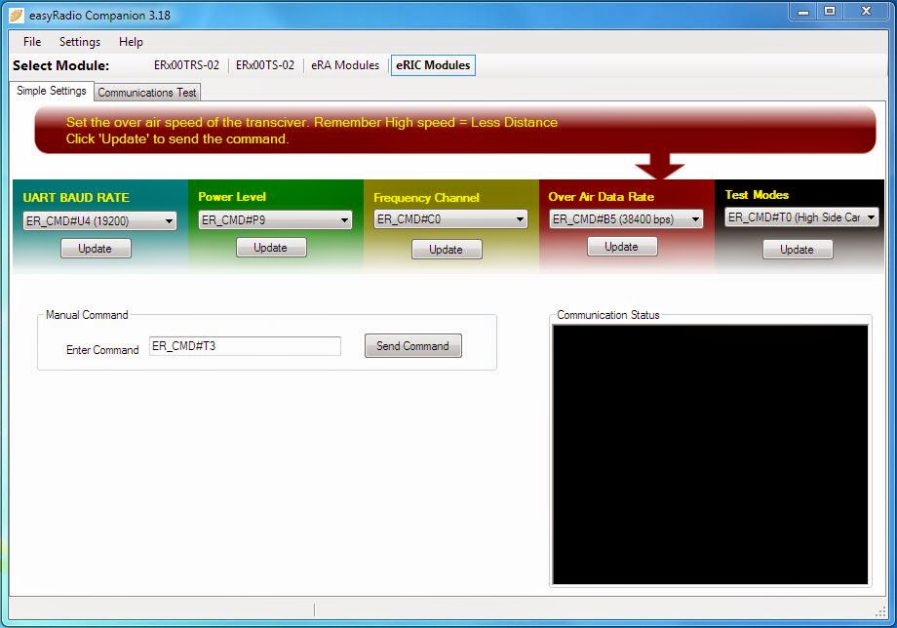897x628 pixels.
Task: Click the window resize grip in status bar
Action: (881, 612)
